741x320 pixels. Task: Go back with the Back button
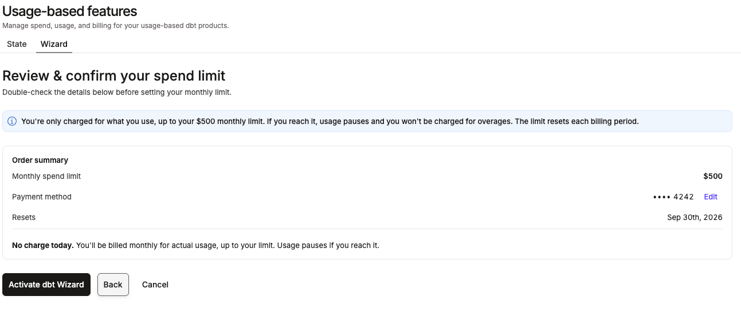(113, 285)
